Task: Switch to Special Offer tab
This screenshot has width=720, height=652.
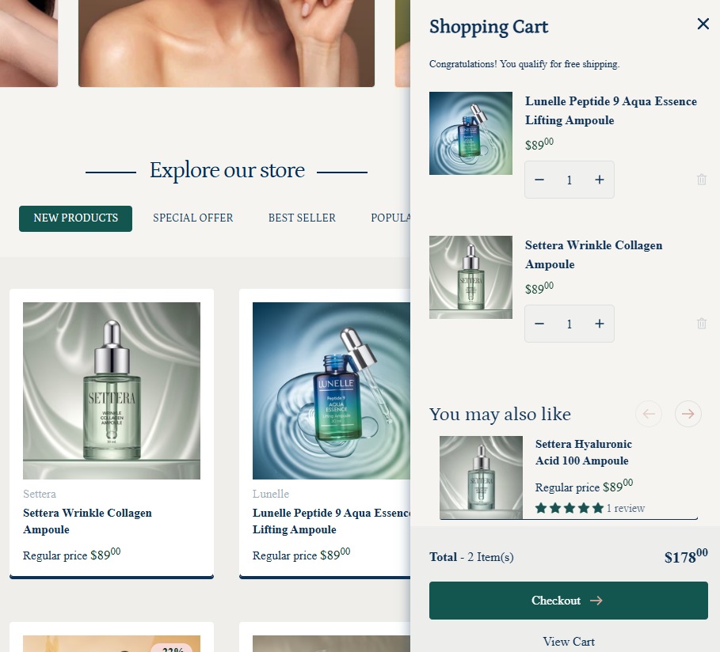Action: click(x=192, y=218)
